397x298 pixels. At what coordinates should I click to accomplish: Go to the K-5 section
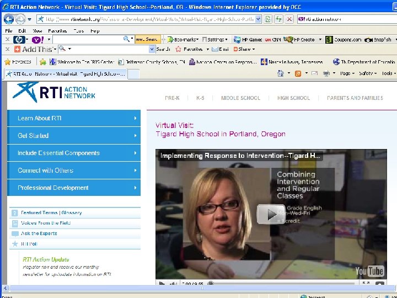click(x=200, y=98)
